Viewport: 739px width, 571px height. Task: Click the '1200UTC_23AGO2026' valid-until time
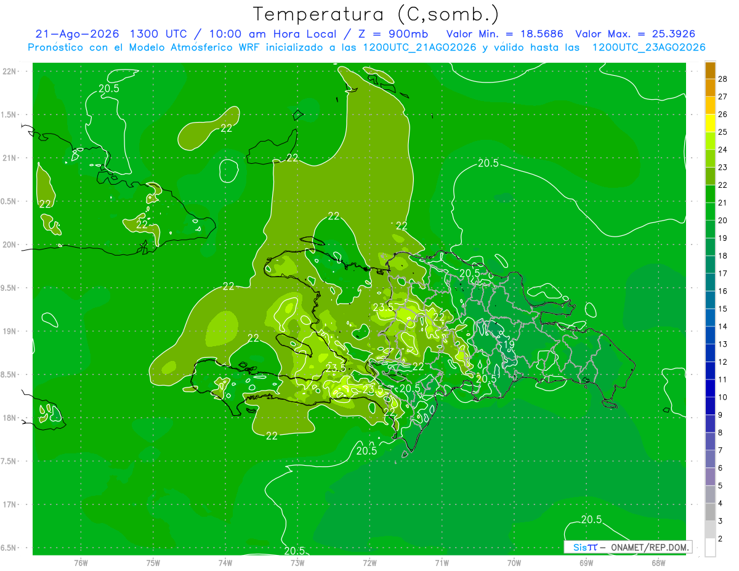click(x=648, y=48)
